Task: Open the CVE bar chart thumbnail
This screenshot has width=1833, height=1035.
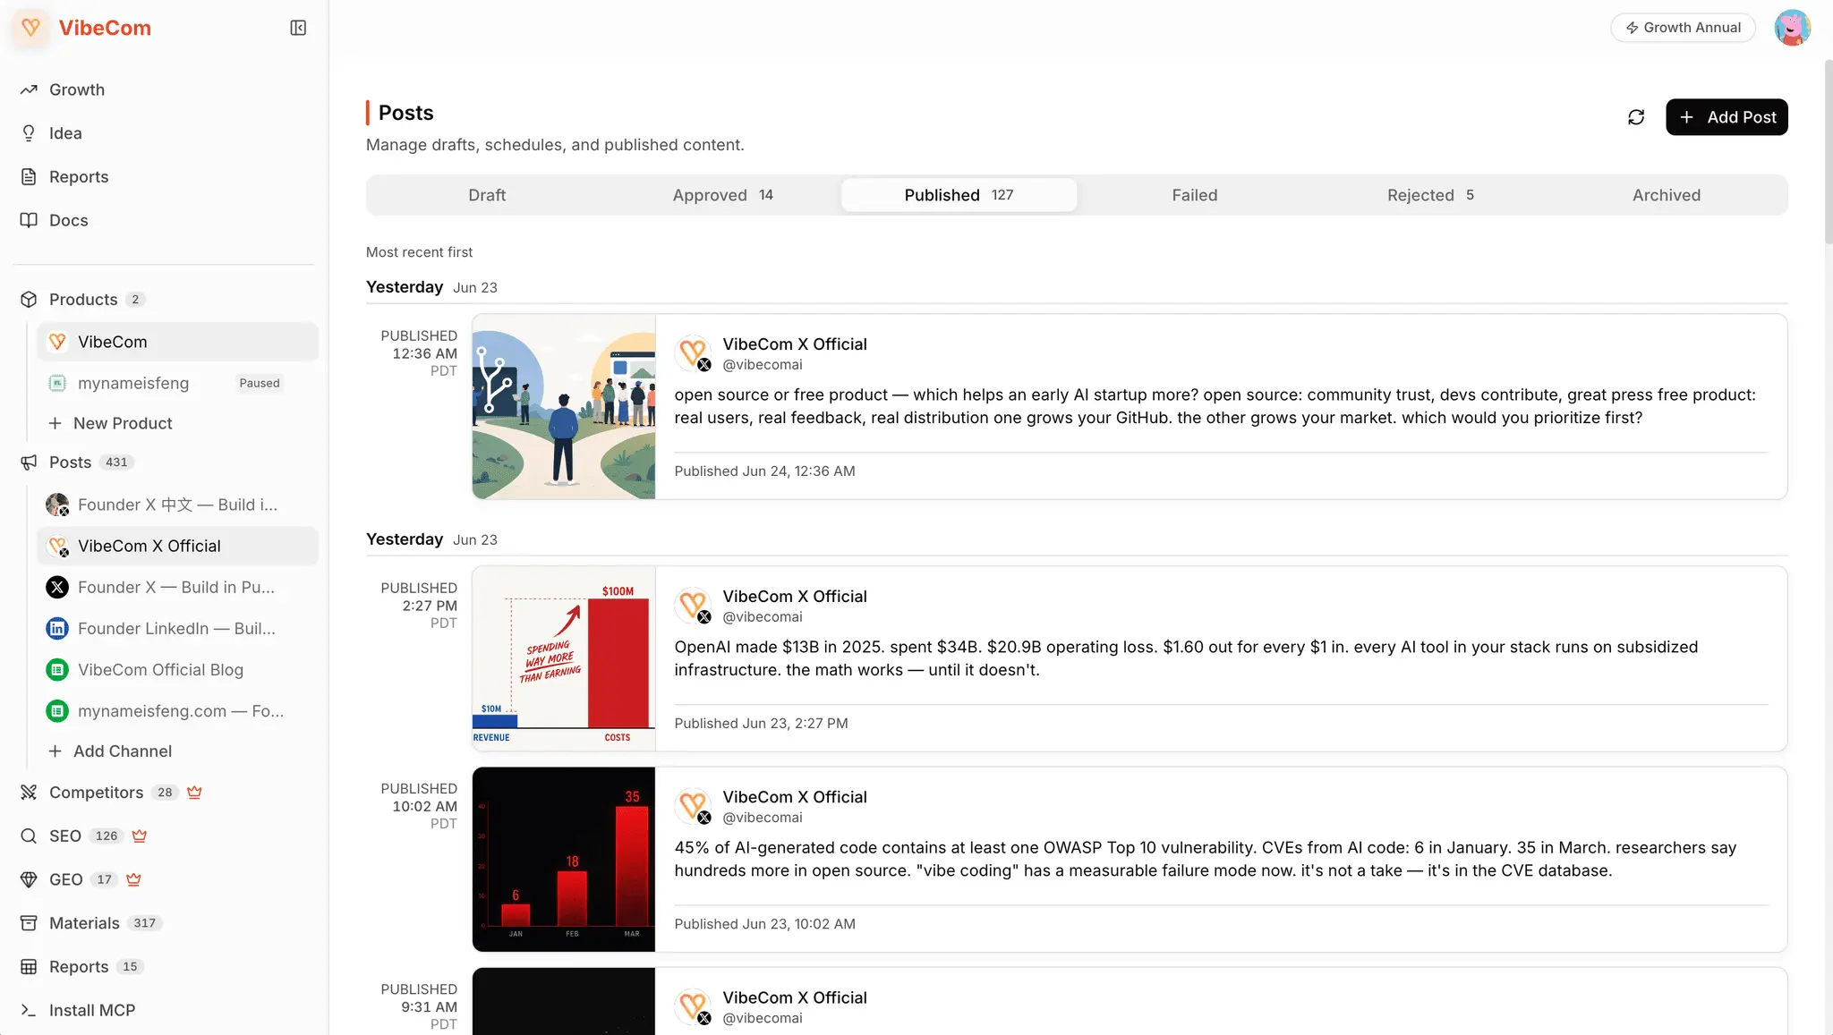Action: [564, 860]
